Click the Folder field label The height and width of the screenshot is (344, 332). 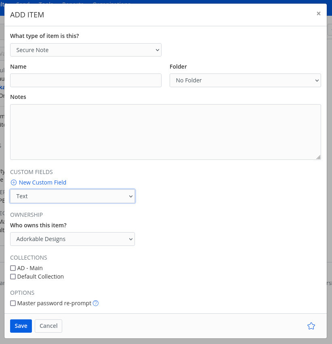click(x=178, y=67)
